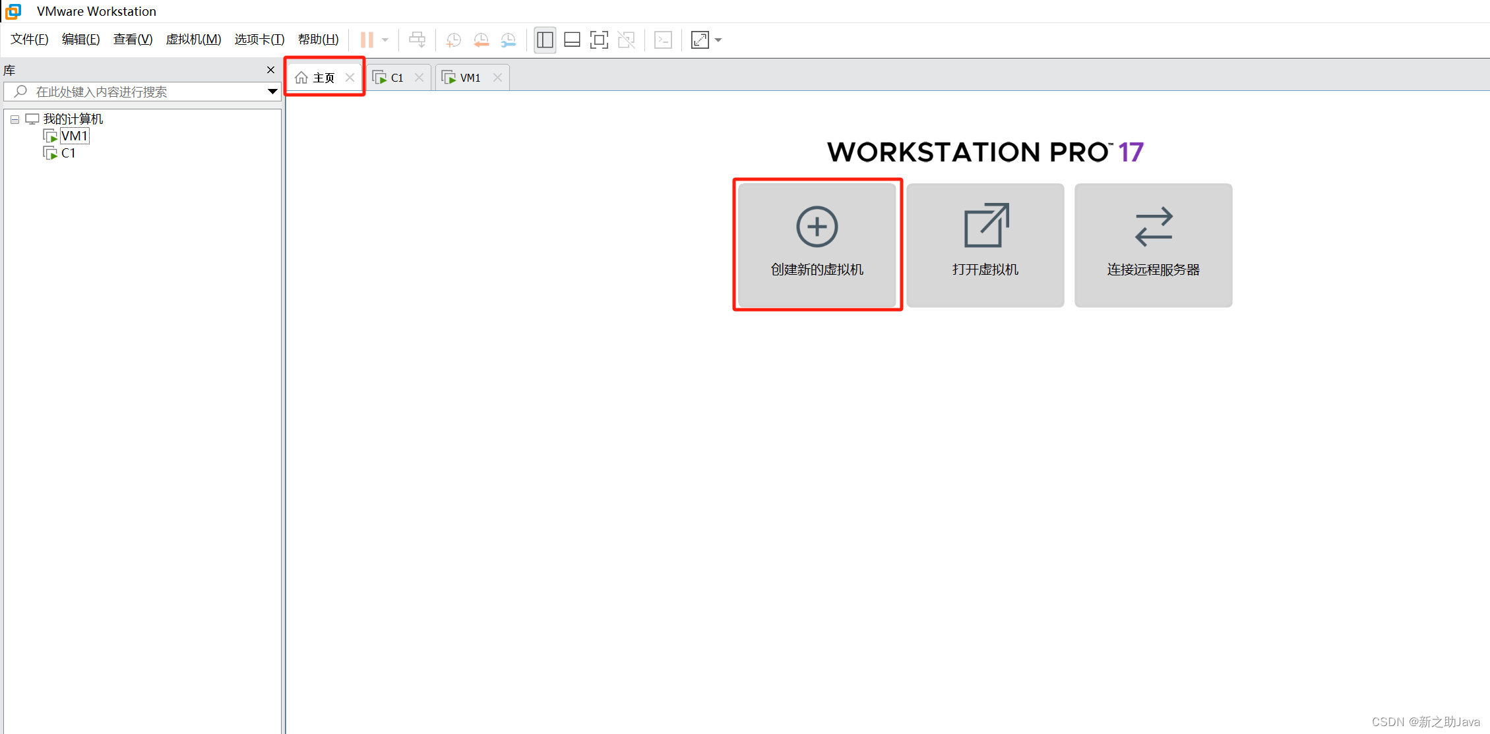
Task: Open the stretch display dropdown arrow
Action: click(x=718, y=40)
